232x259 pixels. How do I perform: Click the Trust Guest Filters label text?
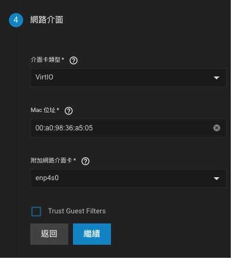pyautogui.click(x=77, y=212)
